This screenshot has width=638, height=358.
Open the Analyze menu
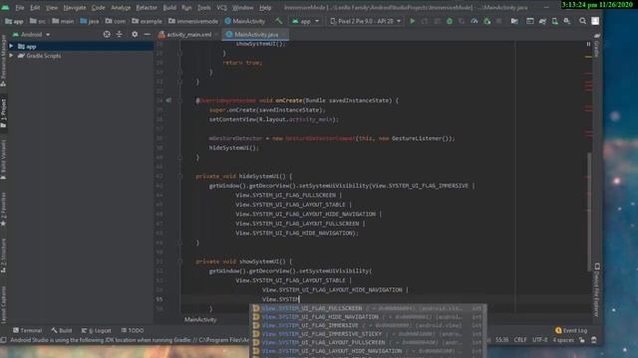click(x=121, y=7)
